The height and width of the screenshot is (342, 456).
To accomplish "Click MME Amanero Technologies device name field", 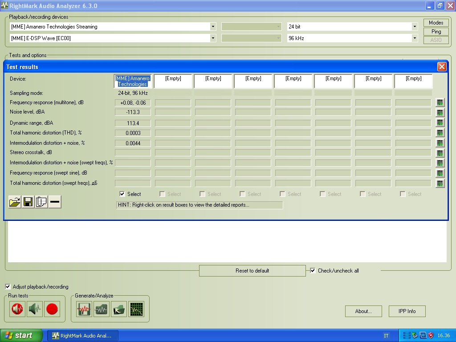I will [133, 81].
